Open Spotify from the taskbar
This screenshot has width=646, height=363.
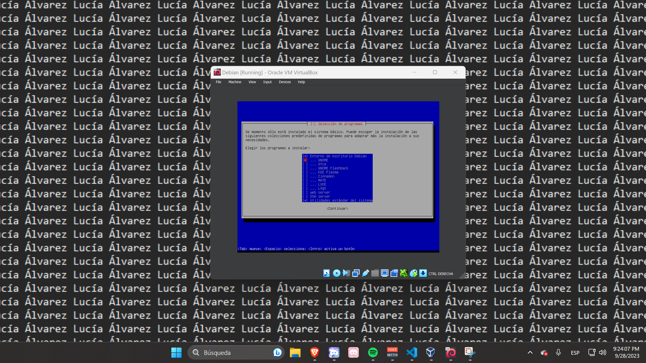pyautogui.click(x=373, y=352)
